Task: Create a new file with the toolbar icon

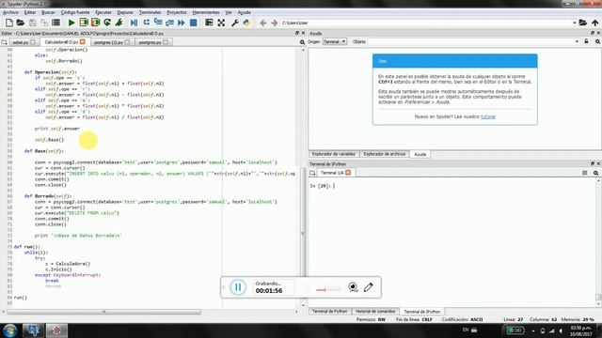Action: [8, 23]
